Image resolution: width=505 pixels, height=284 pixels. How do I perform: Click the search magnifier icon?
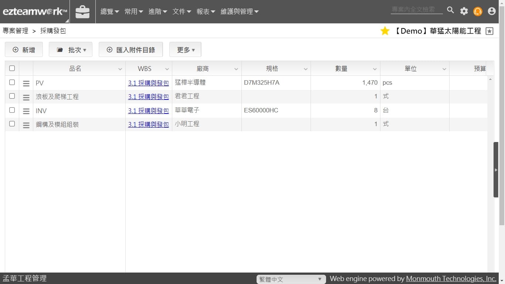(x=450, y=10)
